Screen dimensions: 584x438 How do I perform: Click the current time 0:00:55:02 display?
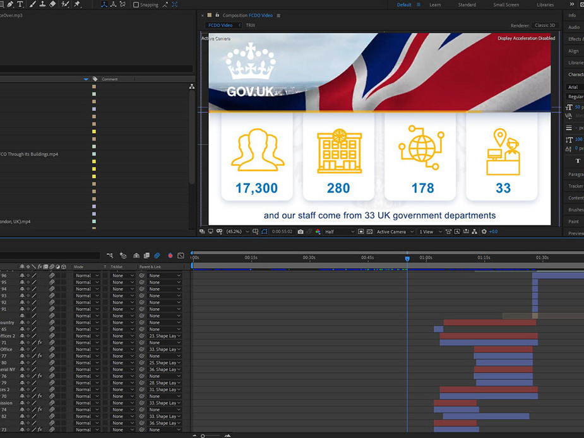point(282,232)
